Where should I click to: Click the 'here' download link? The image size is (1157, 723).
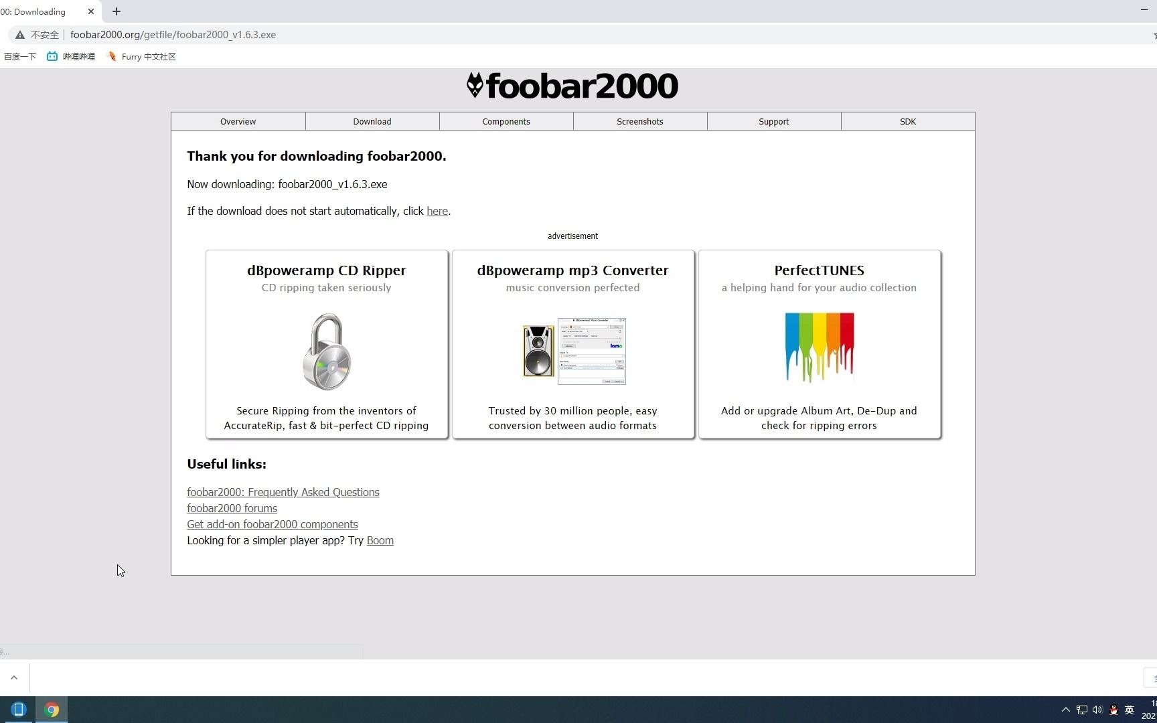click(437, 211)
